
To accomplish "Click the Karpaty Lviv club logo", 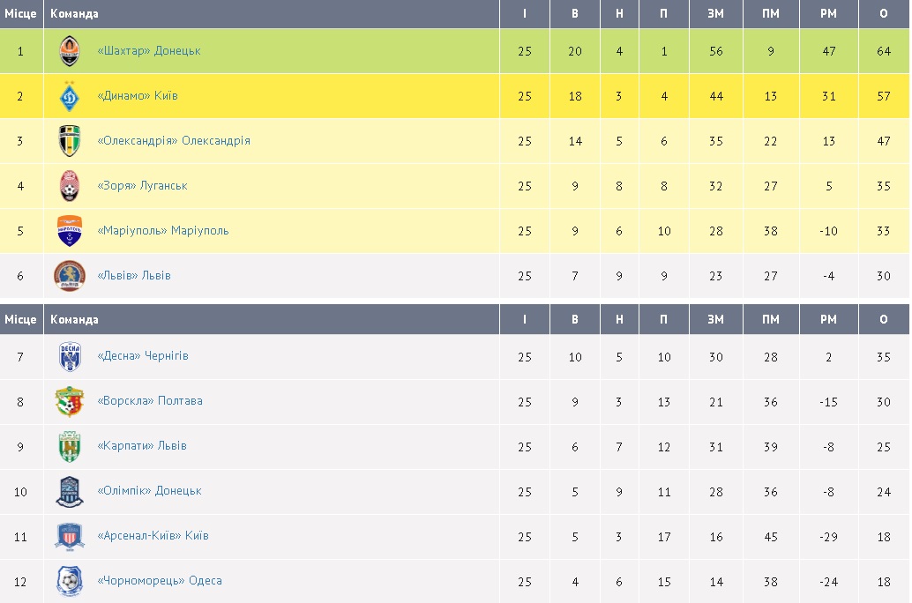I will (x=70, y=446).
